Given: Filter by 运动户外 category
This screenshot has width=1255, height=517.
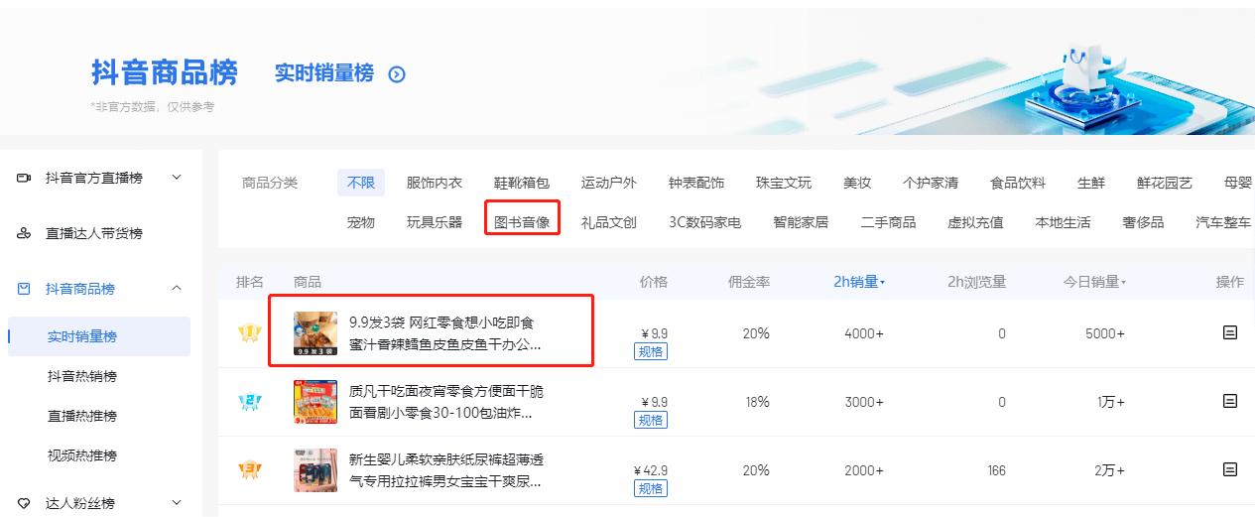Looking at the screenshot, I should (609, 183).
